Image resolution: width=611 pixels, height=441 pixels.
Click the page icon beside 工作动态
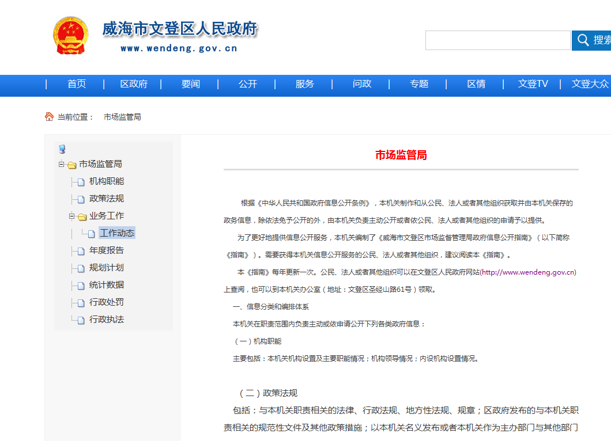[x=91, y=234]
